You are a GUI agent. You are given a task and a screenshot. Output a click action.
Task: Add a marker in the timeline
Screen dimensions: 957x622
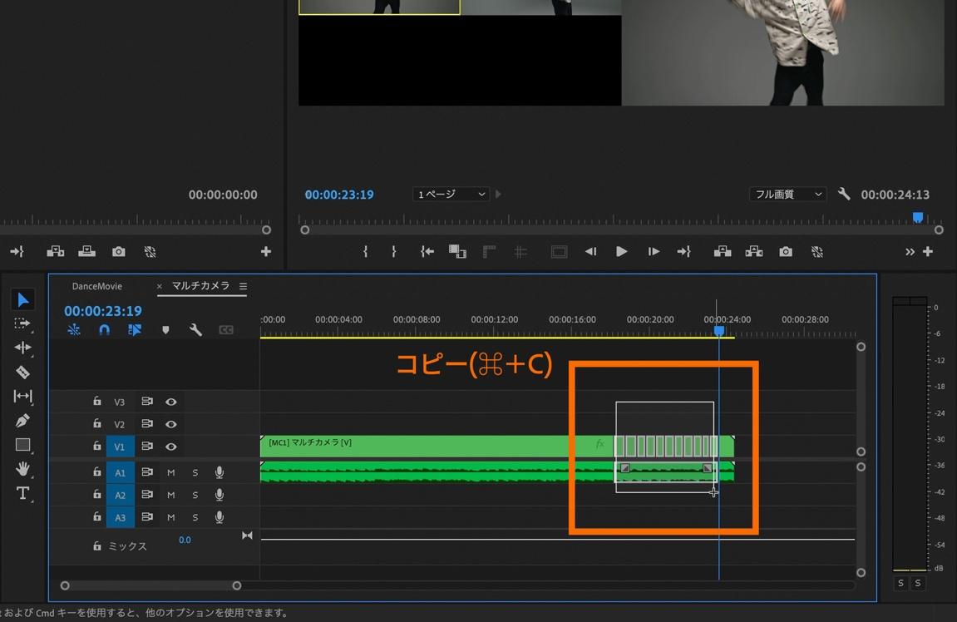pos(165,330)
